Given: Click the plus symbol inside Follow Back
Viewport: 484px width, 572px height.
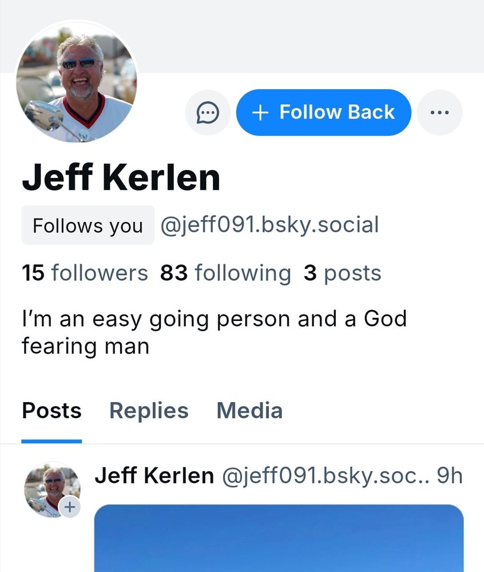Looking at the screenshot, I should (x=261, y=112).
